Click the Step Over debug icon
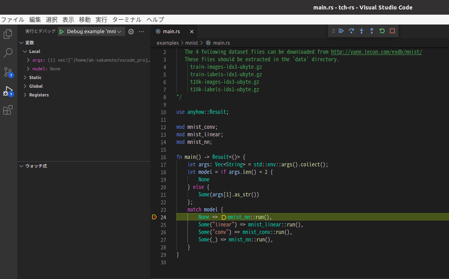The image size is (449, 279). pos(351,31)
